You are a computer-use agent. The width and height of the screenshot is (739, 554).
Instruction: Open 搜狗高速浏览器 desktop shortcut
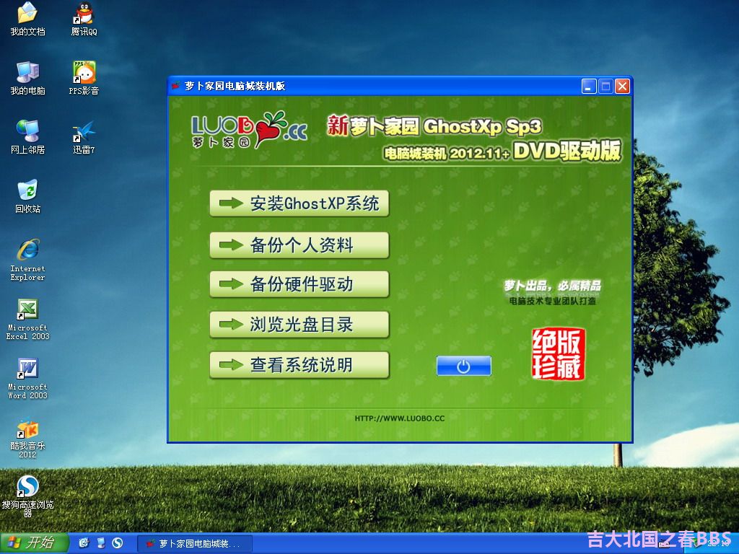pos(27,487)
